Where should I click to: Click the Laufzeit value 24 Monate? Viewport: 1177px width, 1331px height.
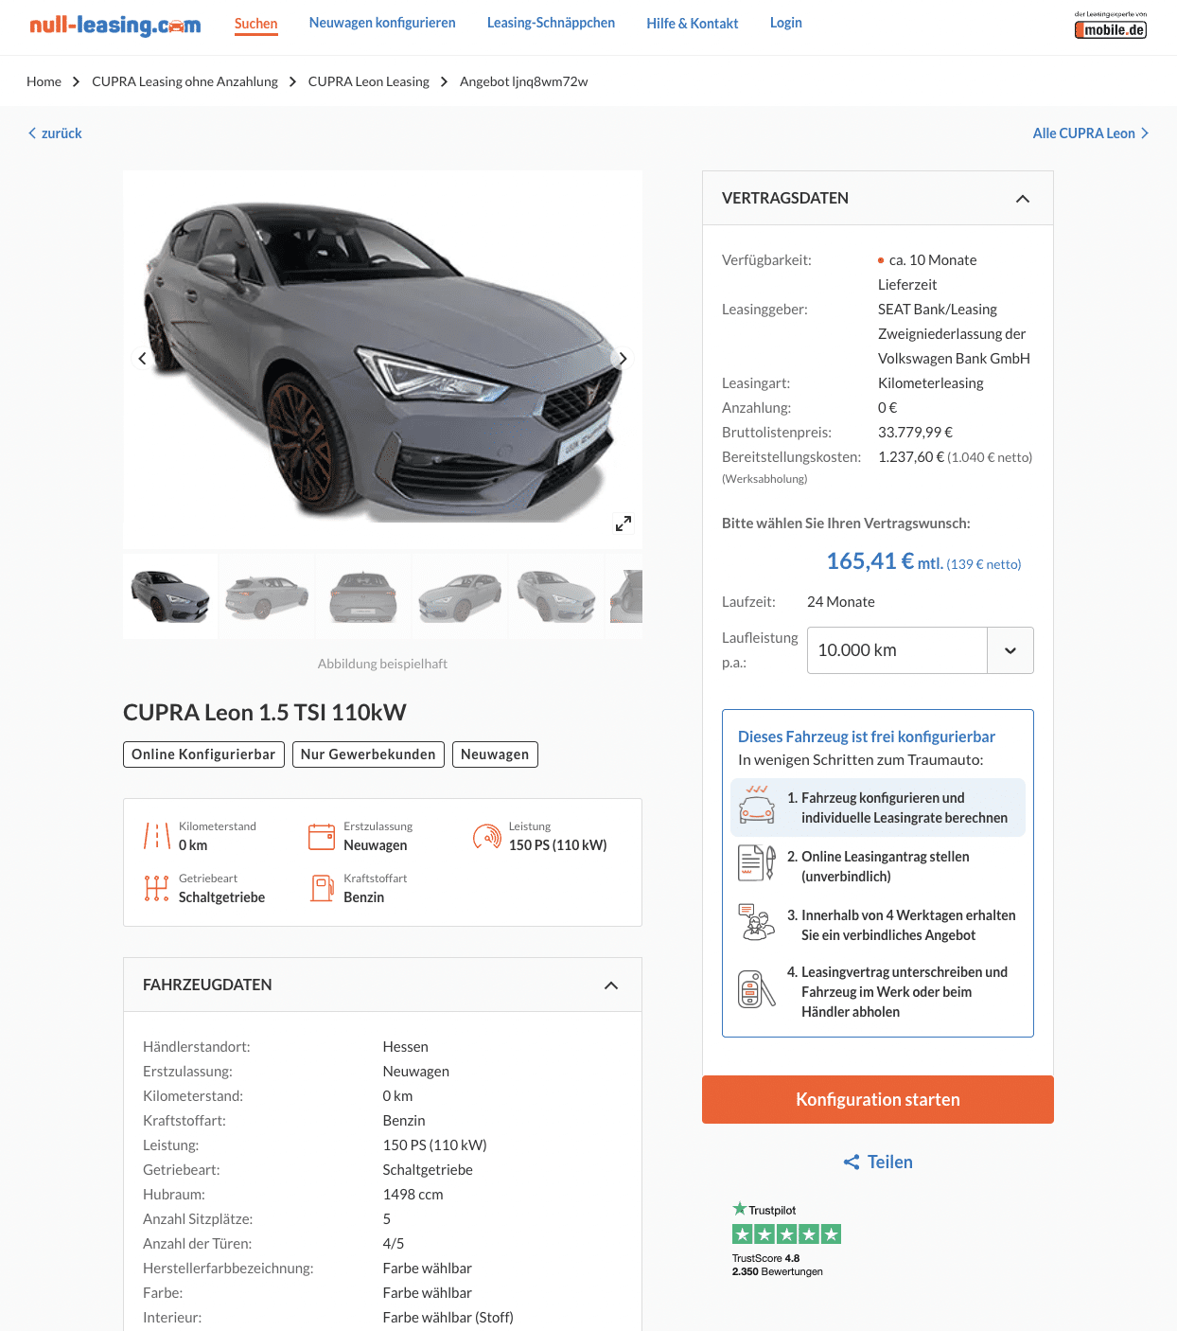coord(841,602)
